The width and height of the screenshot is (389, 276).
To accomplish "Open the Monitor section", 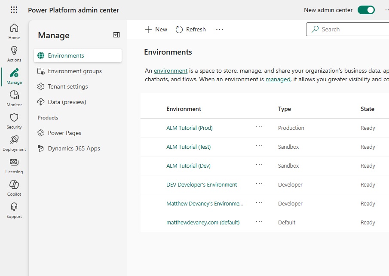I will (x=14, y=98).
